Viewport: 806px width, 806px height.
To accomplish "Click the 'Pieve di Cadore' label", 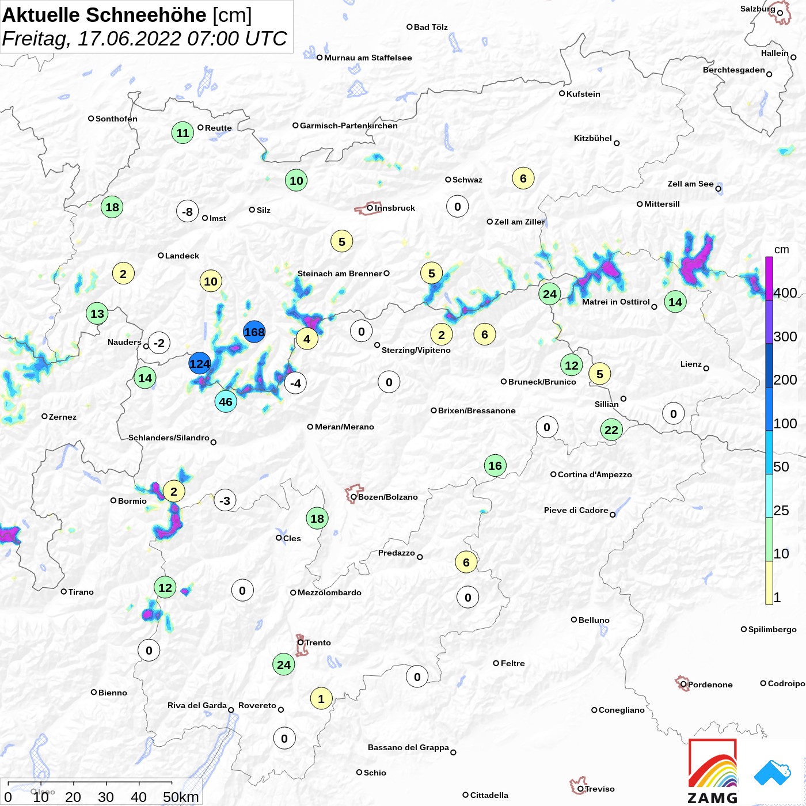I will (x=576, y=510).
